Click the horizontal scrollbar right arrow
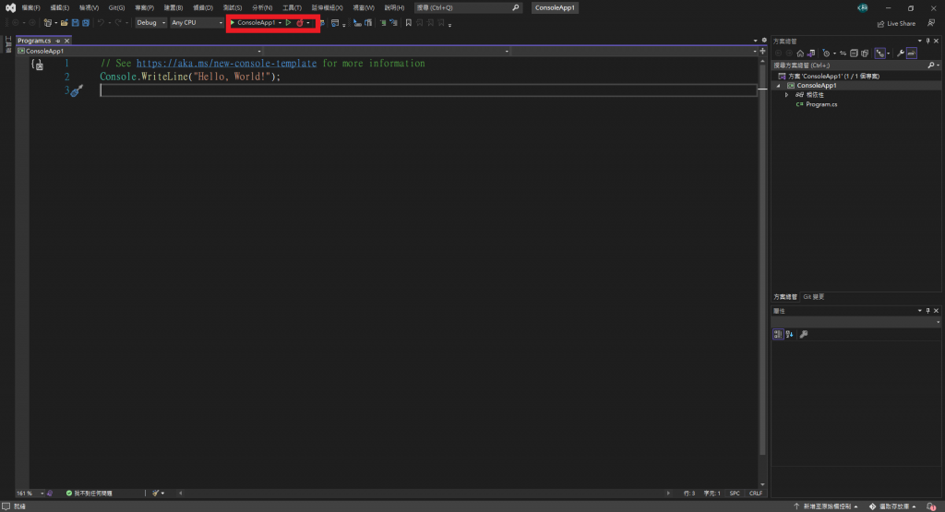 [668, 493]
